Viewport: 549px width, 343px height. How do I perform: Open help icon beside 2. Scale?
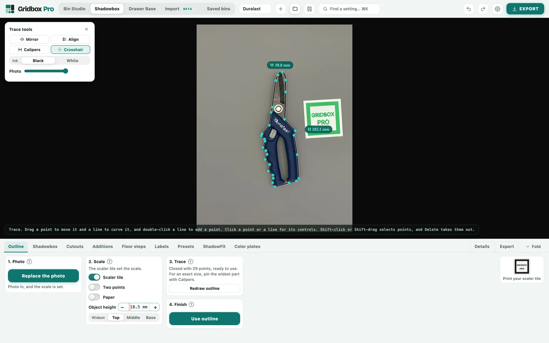[110, 262]
